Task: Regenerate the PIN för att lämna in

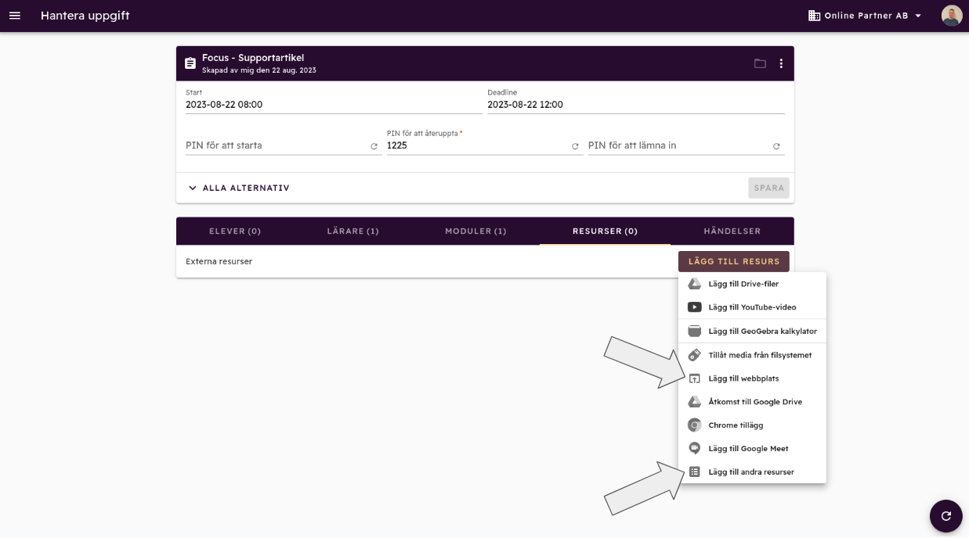Action: click(x=776, y=146)
